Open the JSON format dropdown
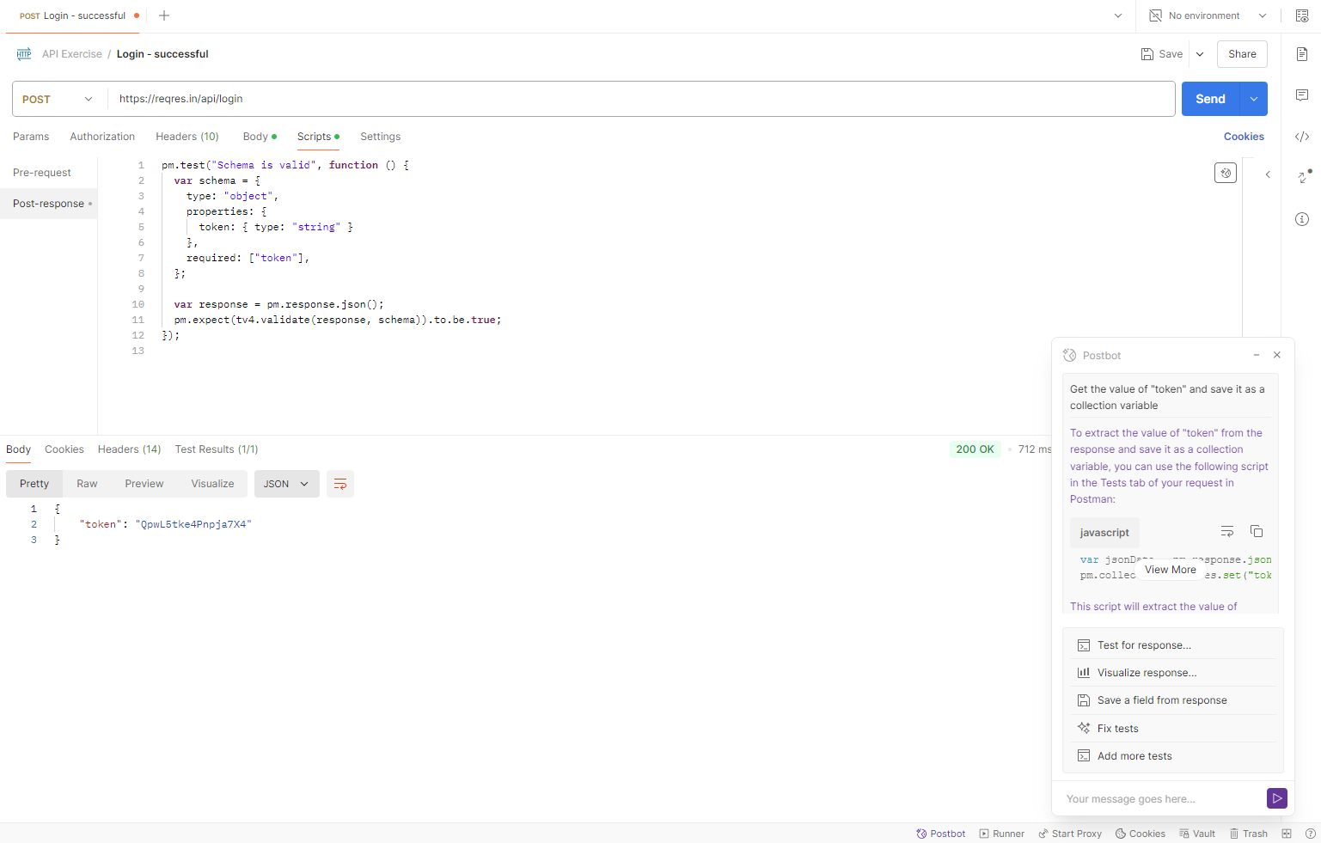1321x843 pixels. [x=286, y=484]
